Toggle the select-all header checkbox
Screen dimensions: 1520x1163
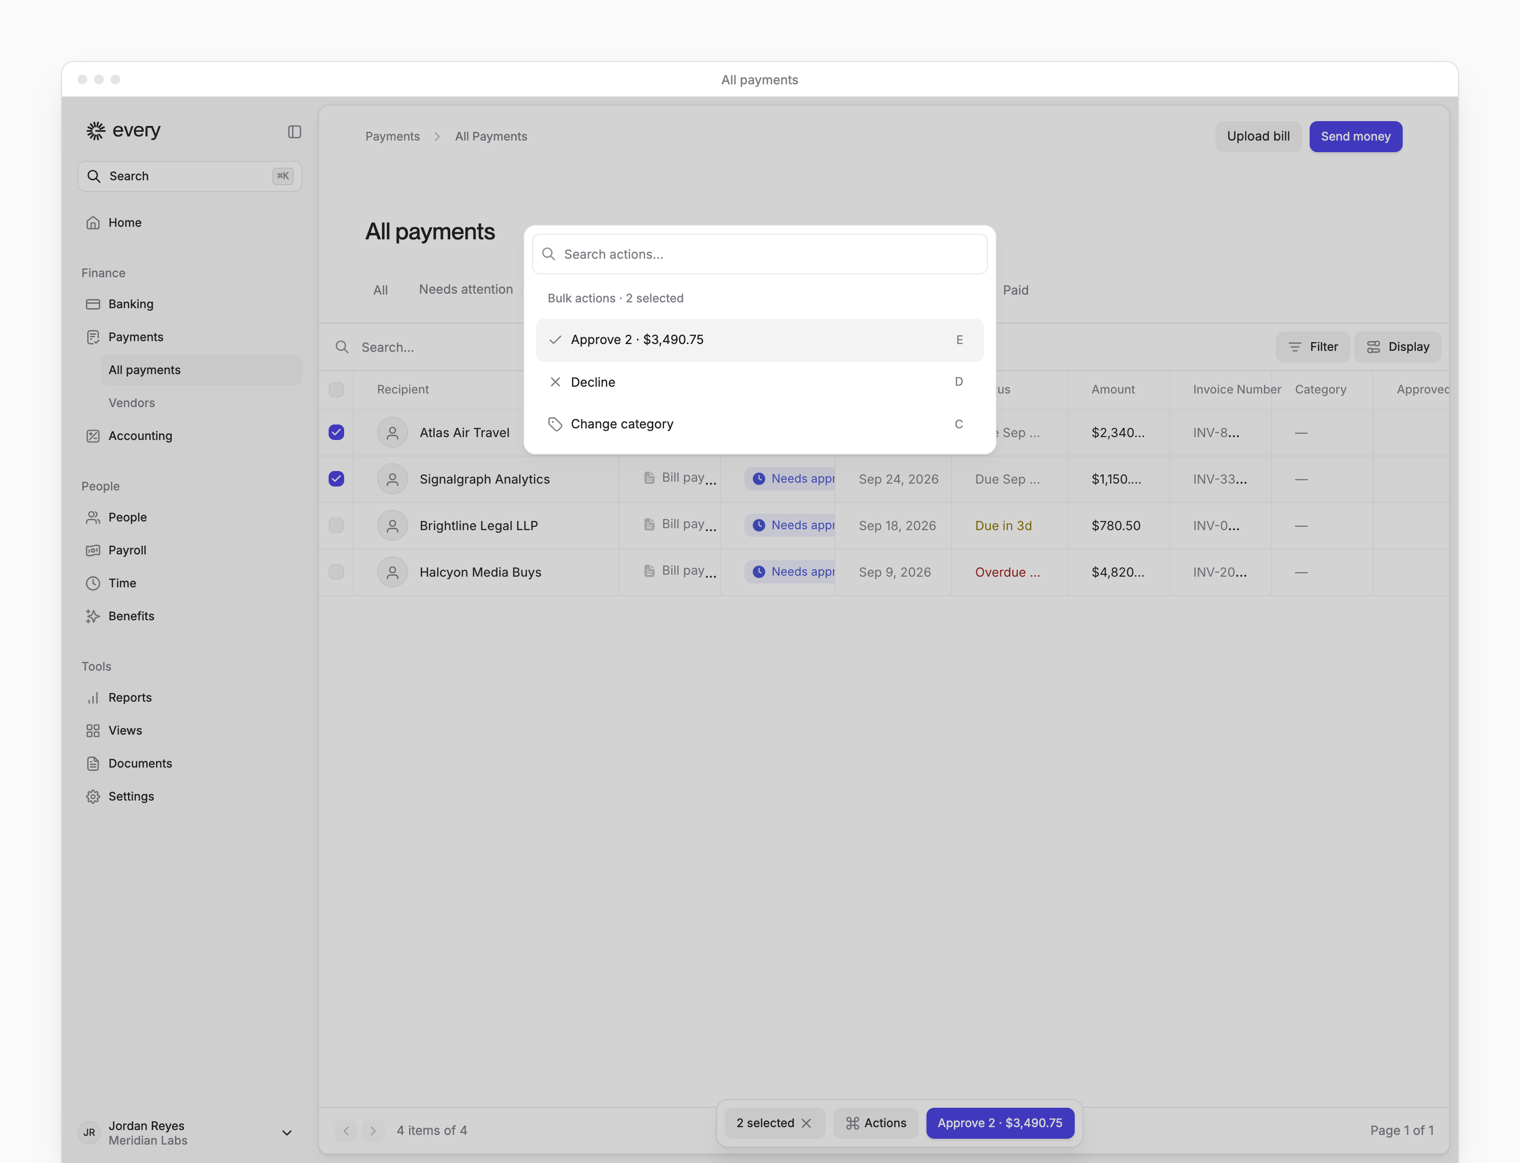336,389
